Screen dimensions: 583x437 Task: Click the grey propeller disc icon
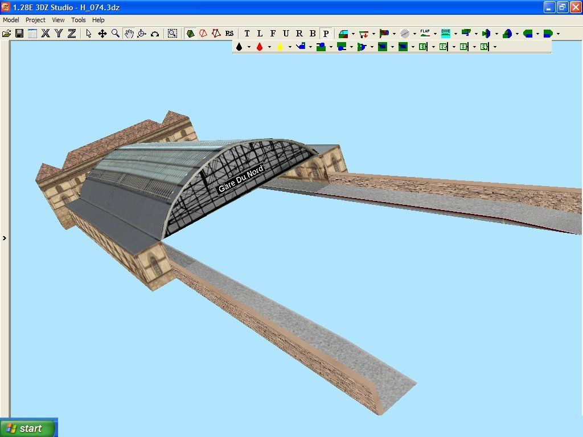point(405,34)
